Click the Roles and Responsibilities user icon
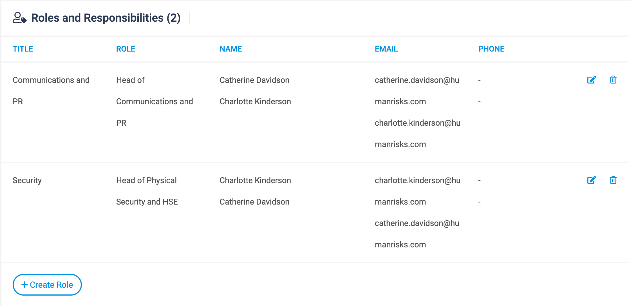 pyautogui.click(x=19, y=18)
